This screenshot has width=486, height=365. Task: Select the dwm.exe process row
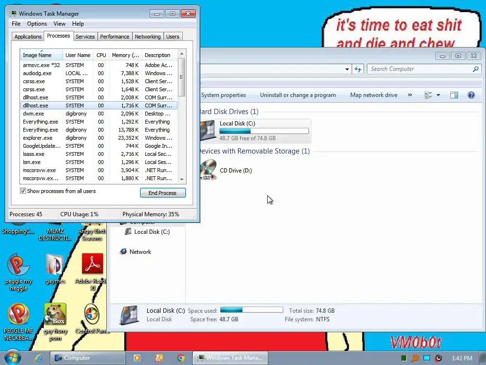(x=99, y=114)
